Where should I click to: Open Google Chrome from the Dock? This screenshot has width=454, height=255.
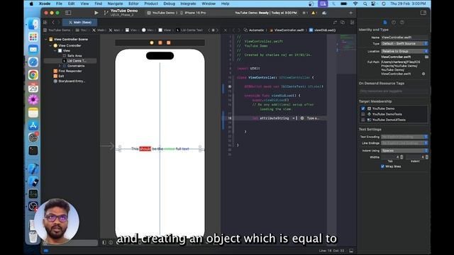click(33, 75)
